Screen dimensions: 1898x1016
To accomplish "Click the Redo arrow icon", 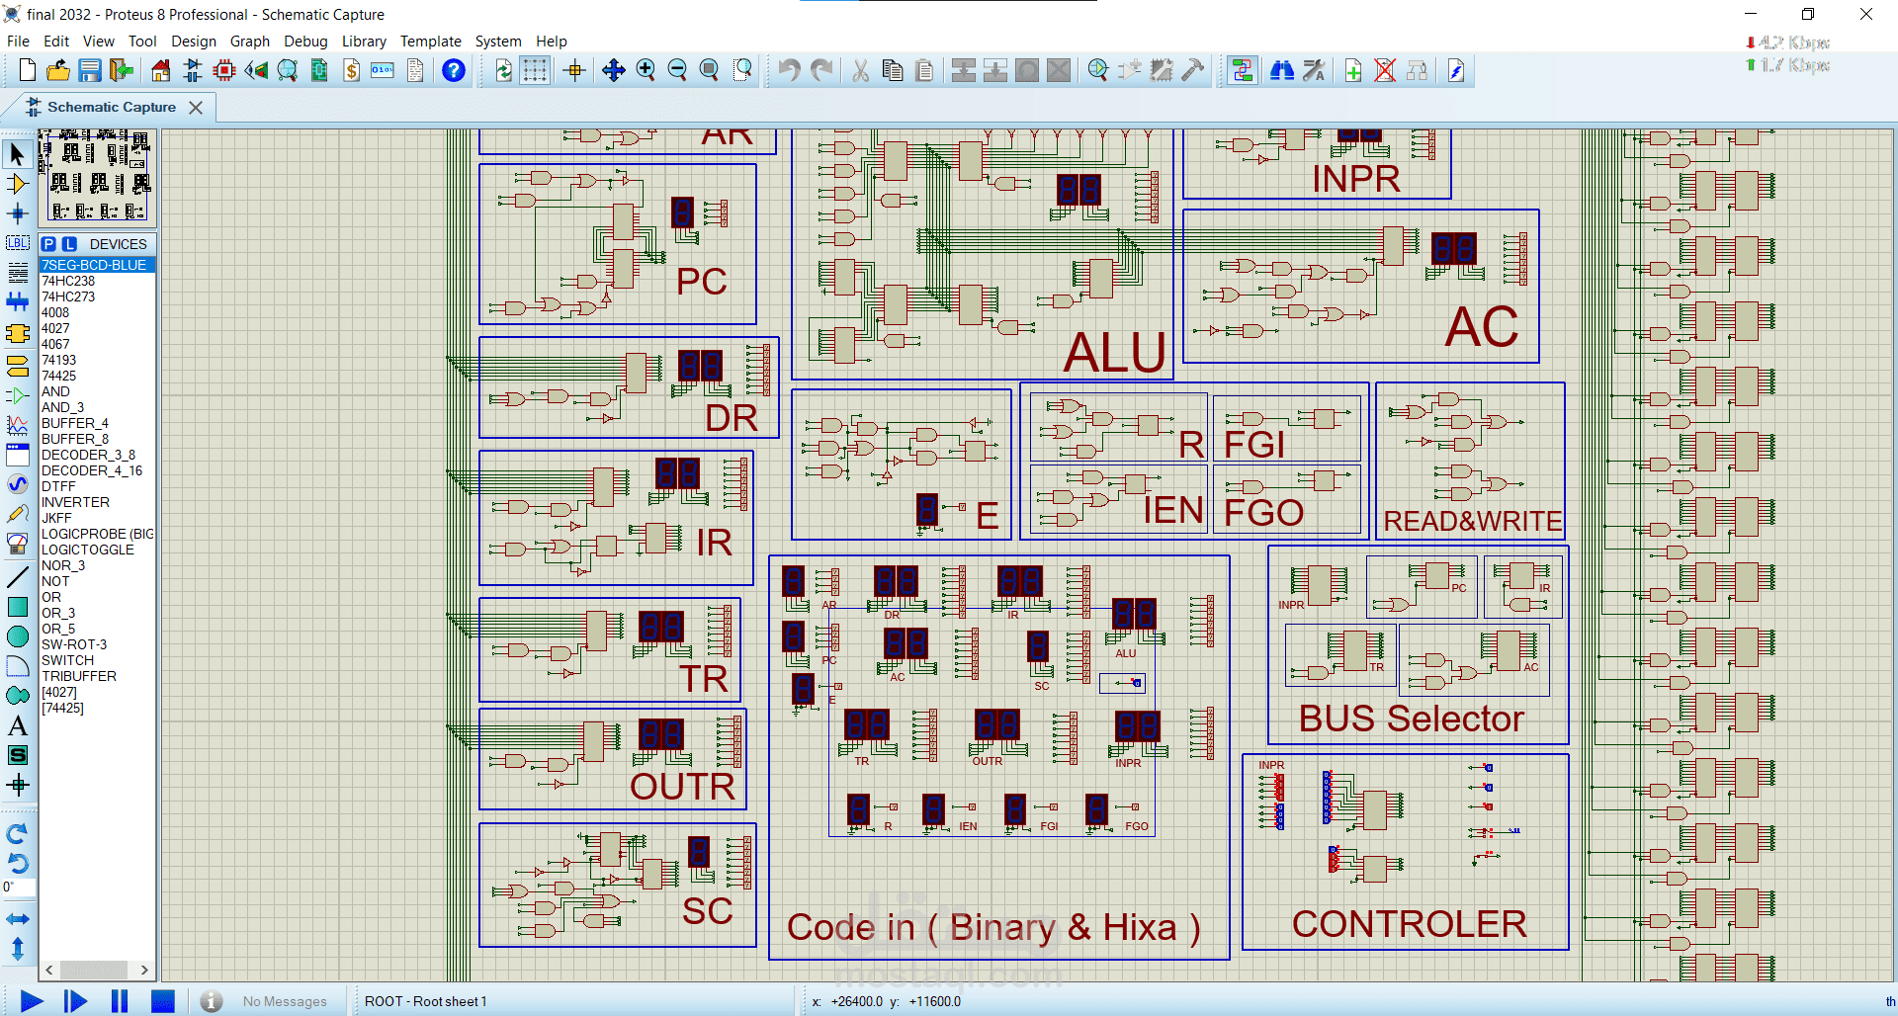I will tap(821, 70).
